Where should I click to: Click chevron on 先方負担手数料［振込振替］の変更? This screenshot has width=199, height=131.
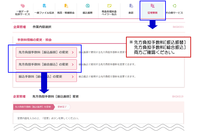73,52
